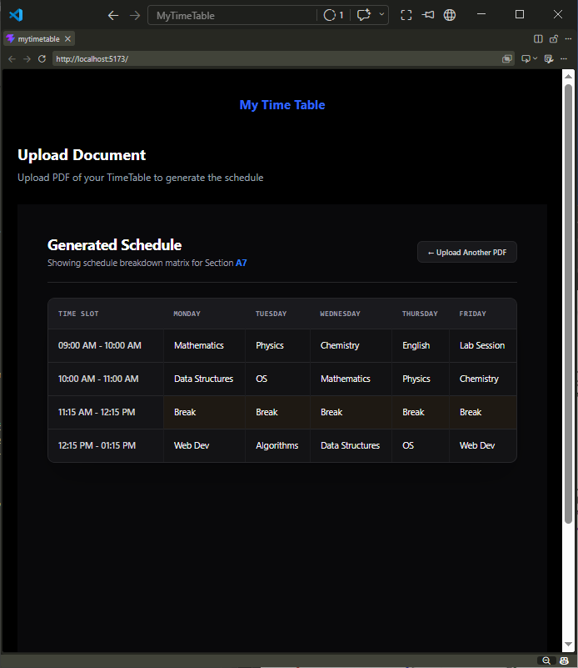Navigate browser forward arrow
578x668 pixels.
(x=27, y=58)
